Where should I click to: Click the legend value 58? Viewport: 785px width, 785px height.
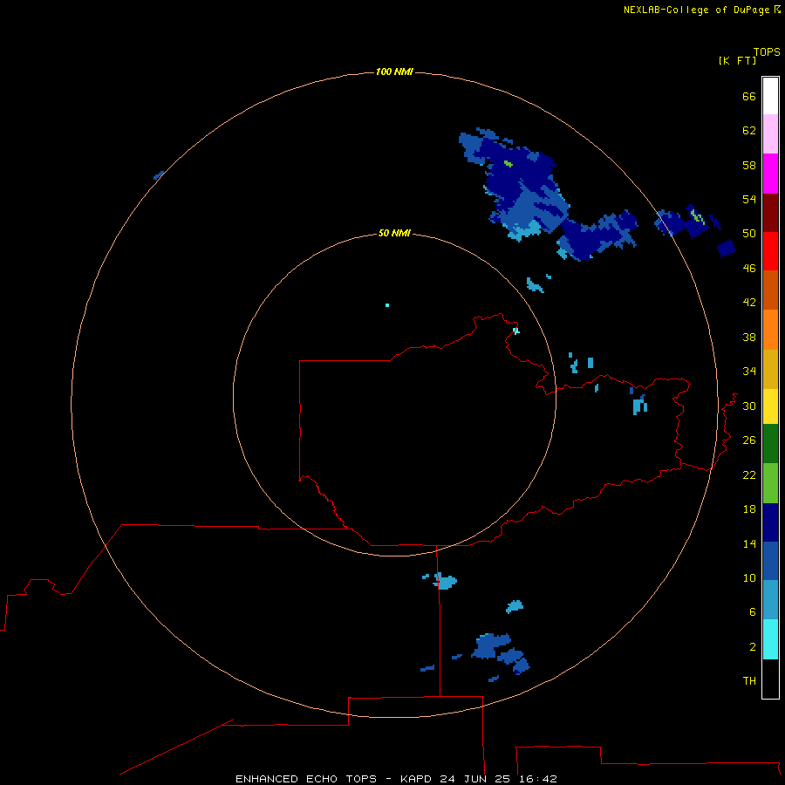tap(749, 165)
